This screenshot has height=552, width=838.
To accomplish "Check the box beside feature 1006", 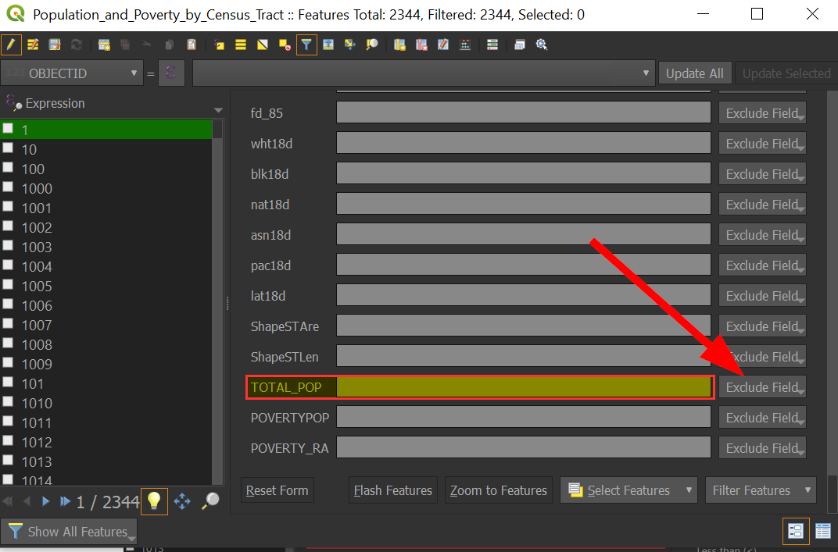I will 8,304.
